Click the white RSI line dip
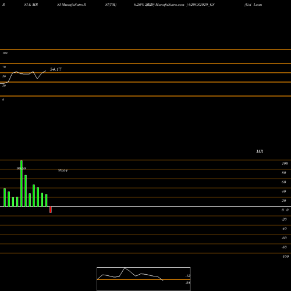 click(x=37, y=79)
